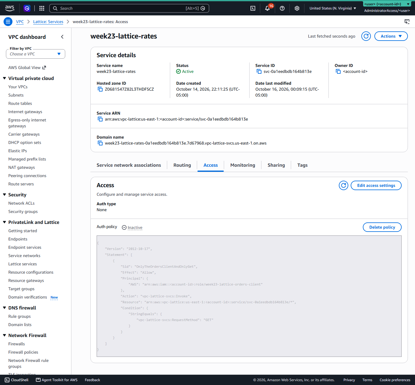415x385 pixels.
Task: Open Endpoint services in sidebar
Action: pos(25,247)
